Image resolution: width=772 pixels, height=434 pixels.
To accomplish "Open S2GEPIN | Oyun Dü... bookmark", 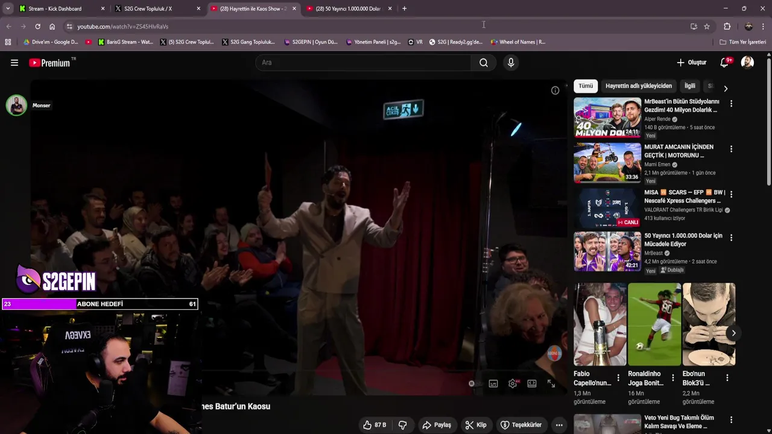I will 311,42.
